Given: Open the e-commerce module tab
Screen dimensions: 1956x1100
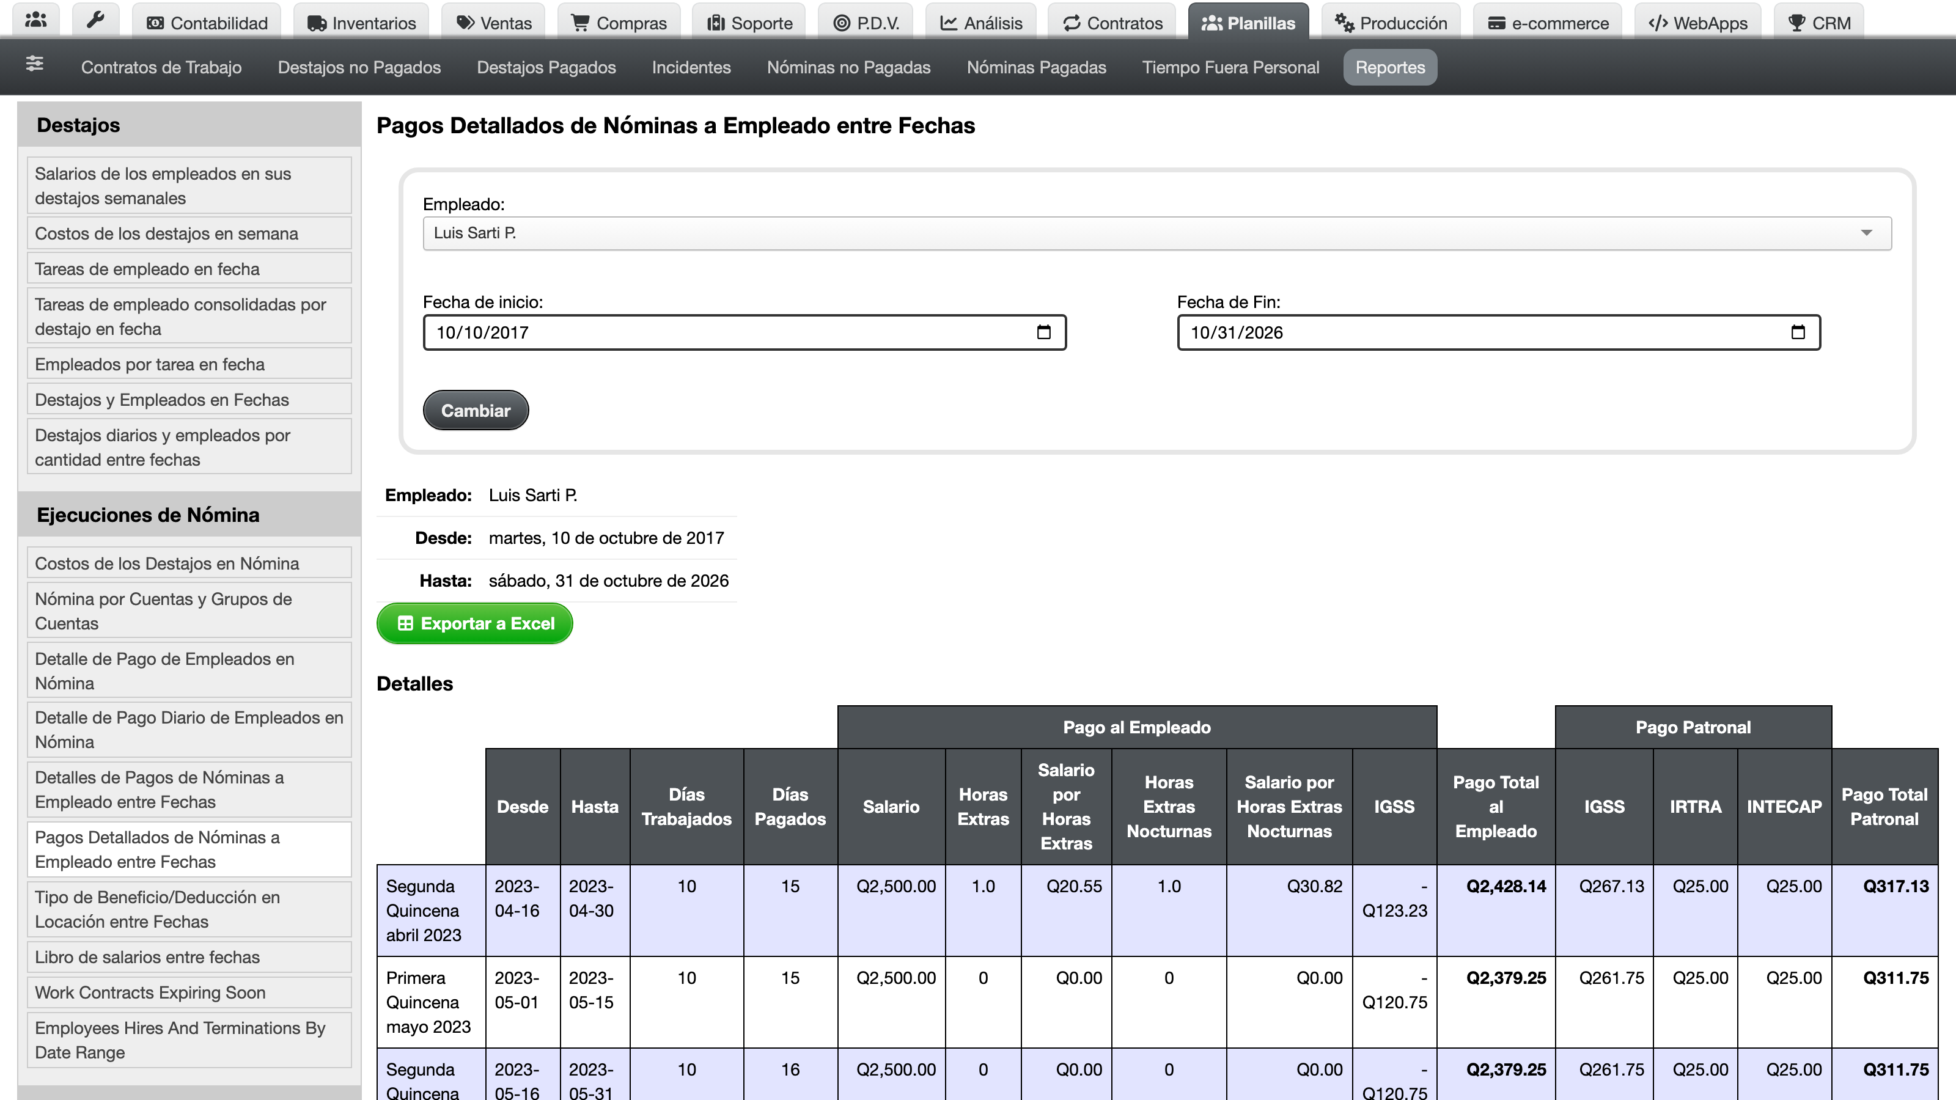Looking at the screenshot, I should coord(1548,22).
